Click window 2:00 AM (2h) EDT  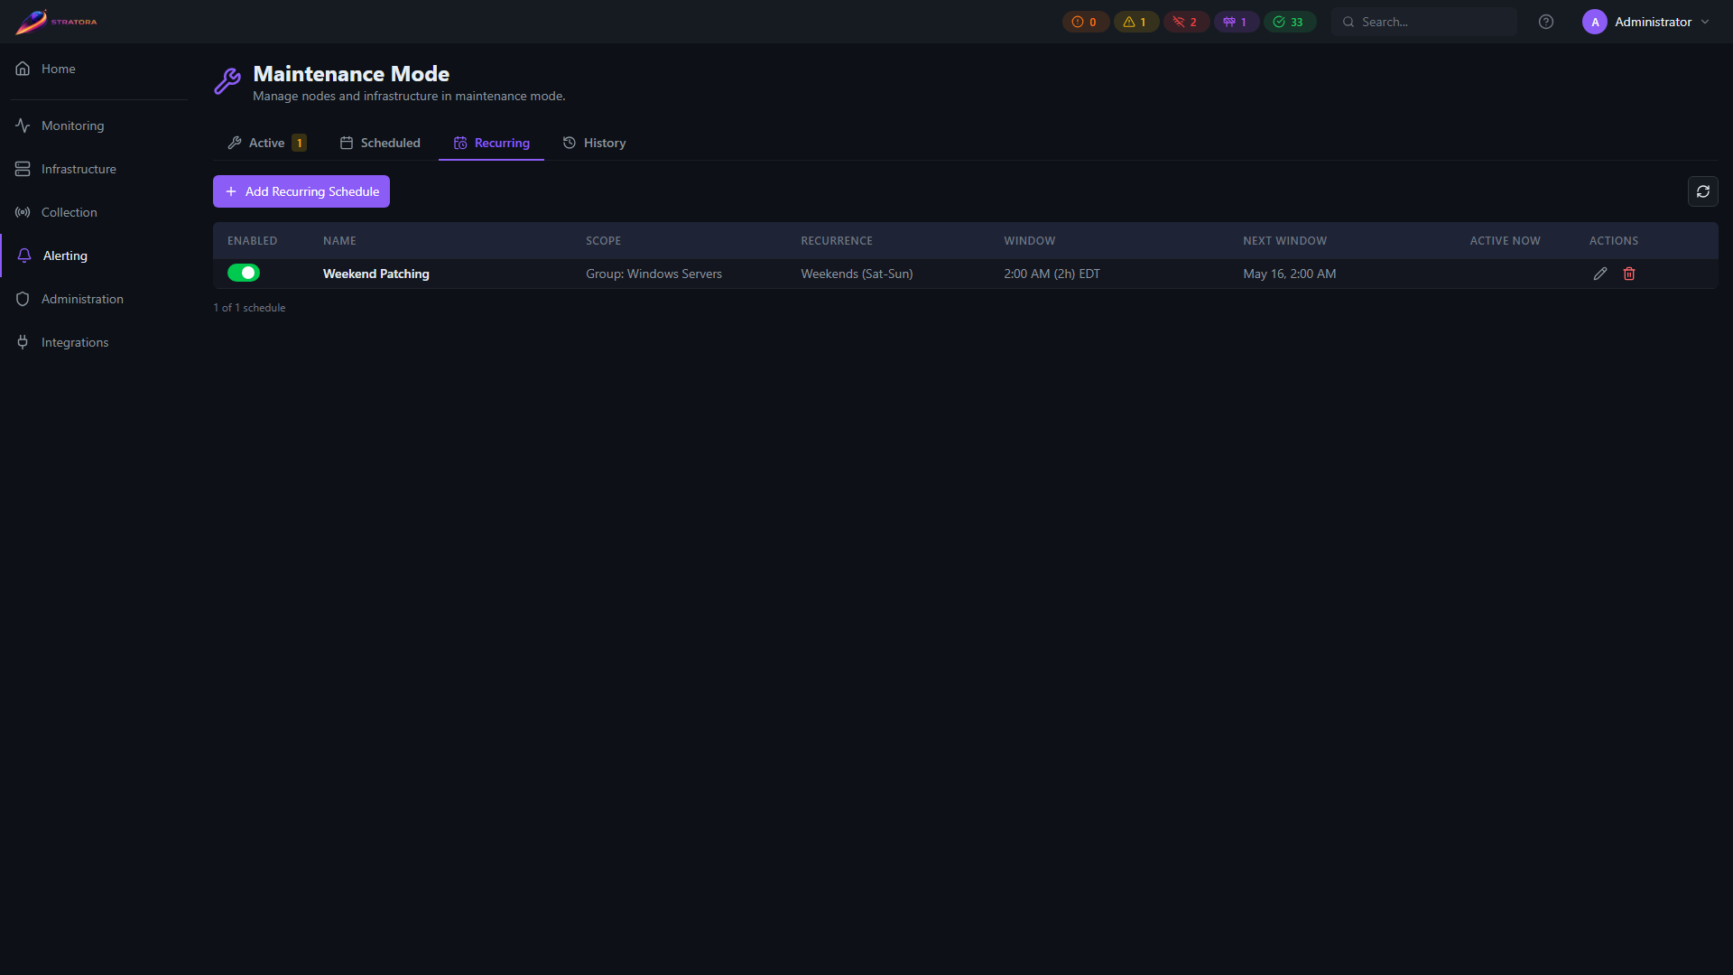tap(1052, 274)
